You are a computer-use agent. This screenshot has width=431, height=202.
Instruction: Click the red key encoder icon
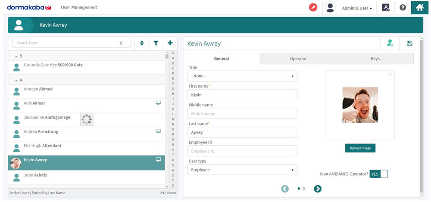click(x=313, y=7)
